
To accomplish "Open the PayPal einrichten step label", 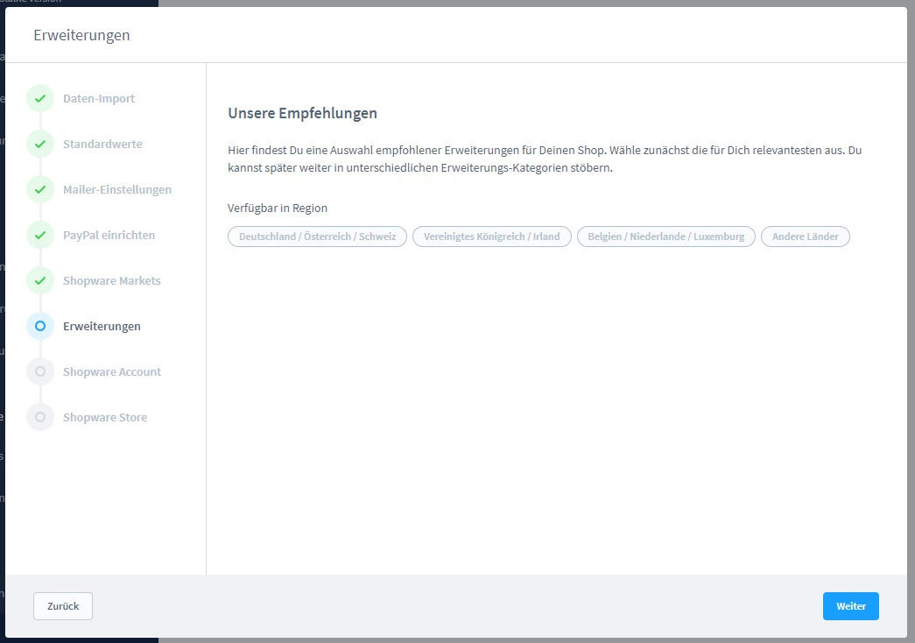I will pyautogui.click(x=109, y=236).
